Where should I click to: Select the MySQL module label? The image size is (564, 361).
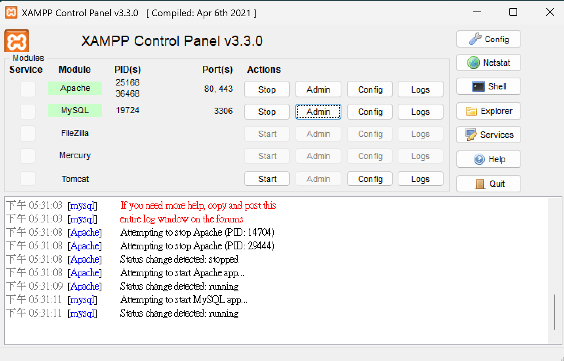(x=75, y=110)
